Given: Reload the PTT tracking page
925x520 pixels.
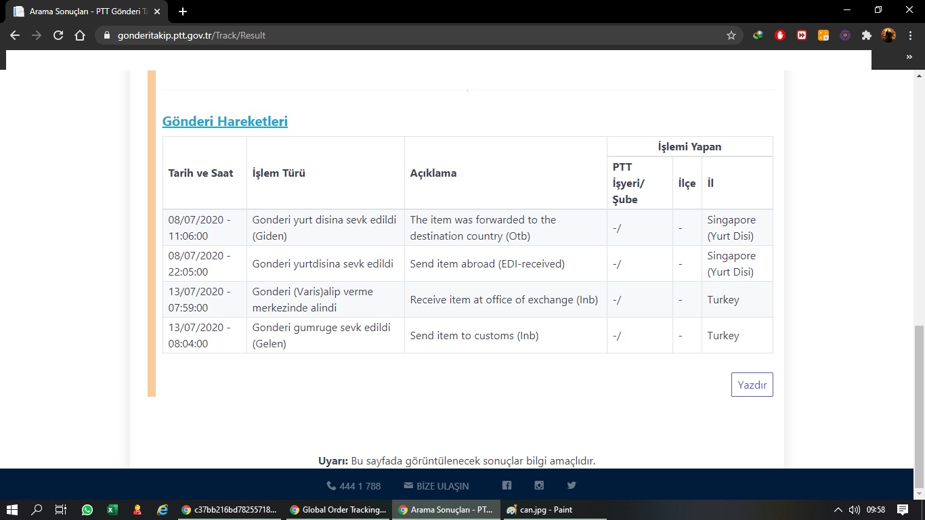Looking at the screenshot, I should [58, 35].
